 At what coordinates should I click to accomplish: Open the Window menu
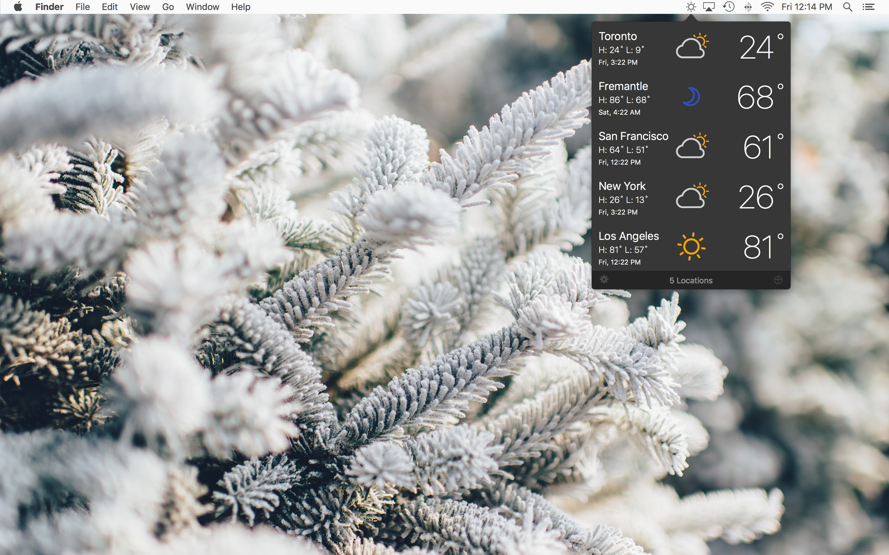[x=202, y=6]
